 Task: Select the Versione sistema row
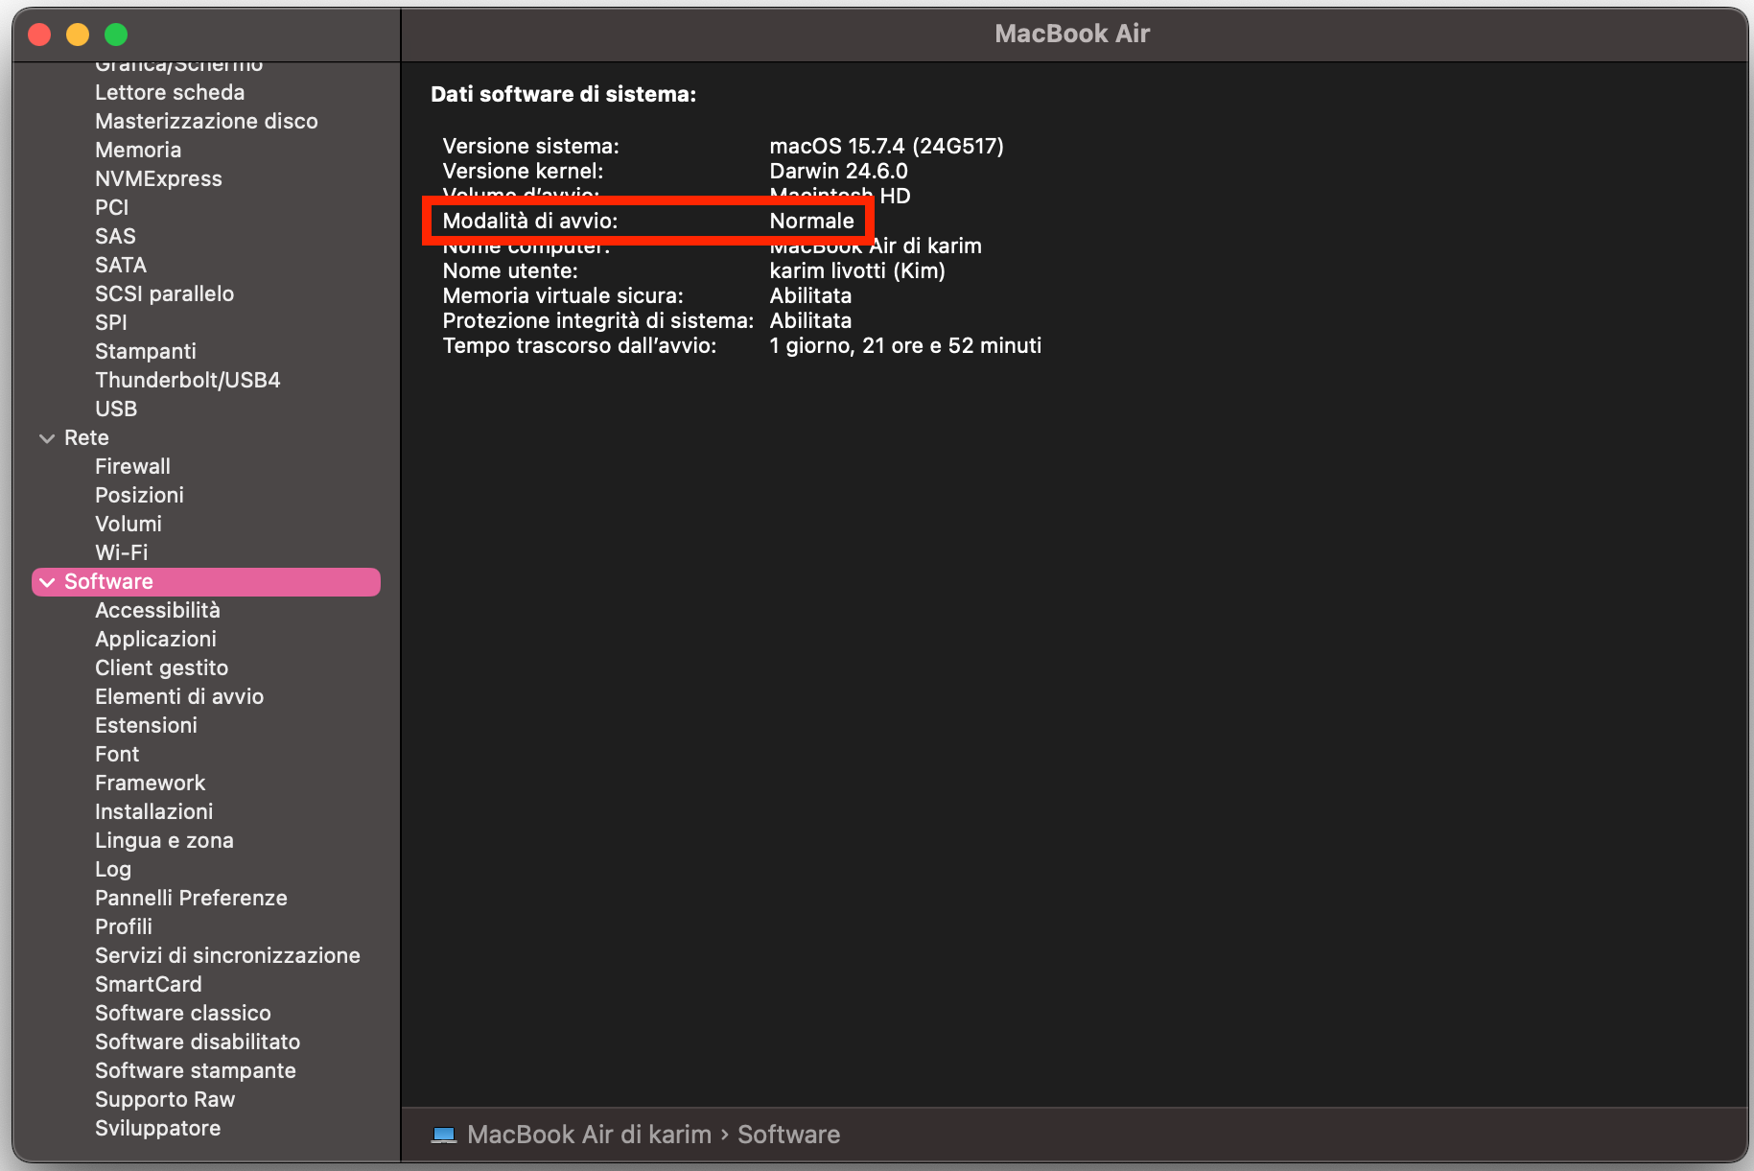(722, 146)
